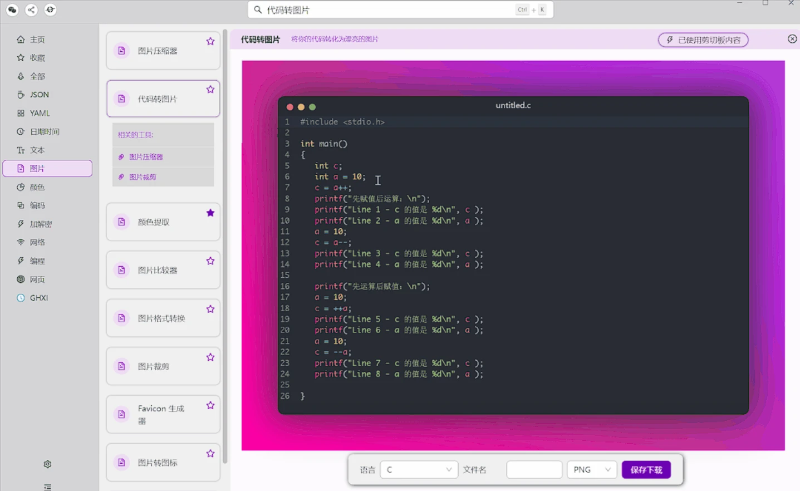This screenshot has width=800, height=491.
Task: Click the 保存下载 button
Action: coord(646,470)
